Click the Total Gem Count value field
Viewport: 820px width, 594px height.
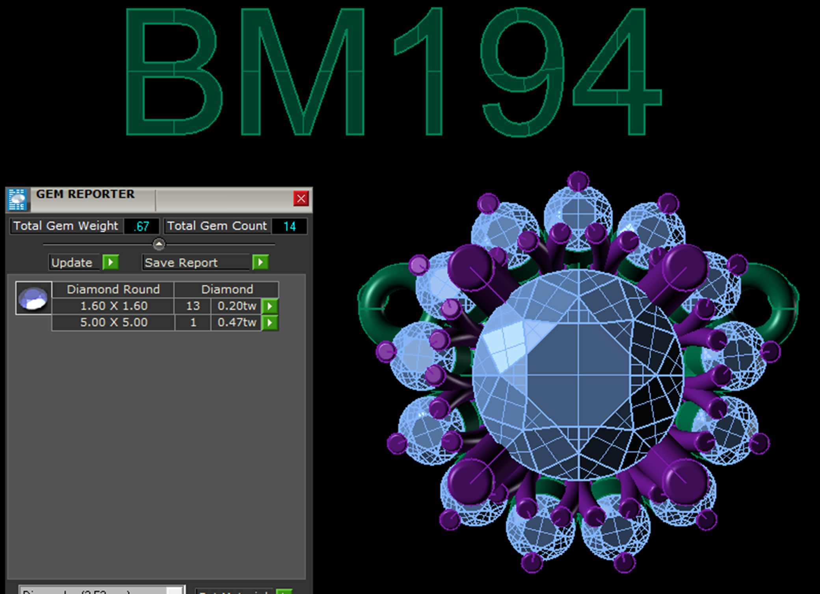coord(289,226)
